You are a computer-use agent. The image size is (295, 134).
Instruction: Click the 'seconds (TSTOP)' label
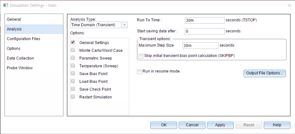pos(241,20)
